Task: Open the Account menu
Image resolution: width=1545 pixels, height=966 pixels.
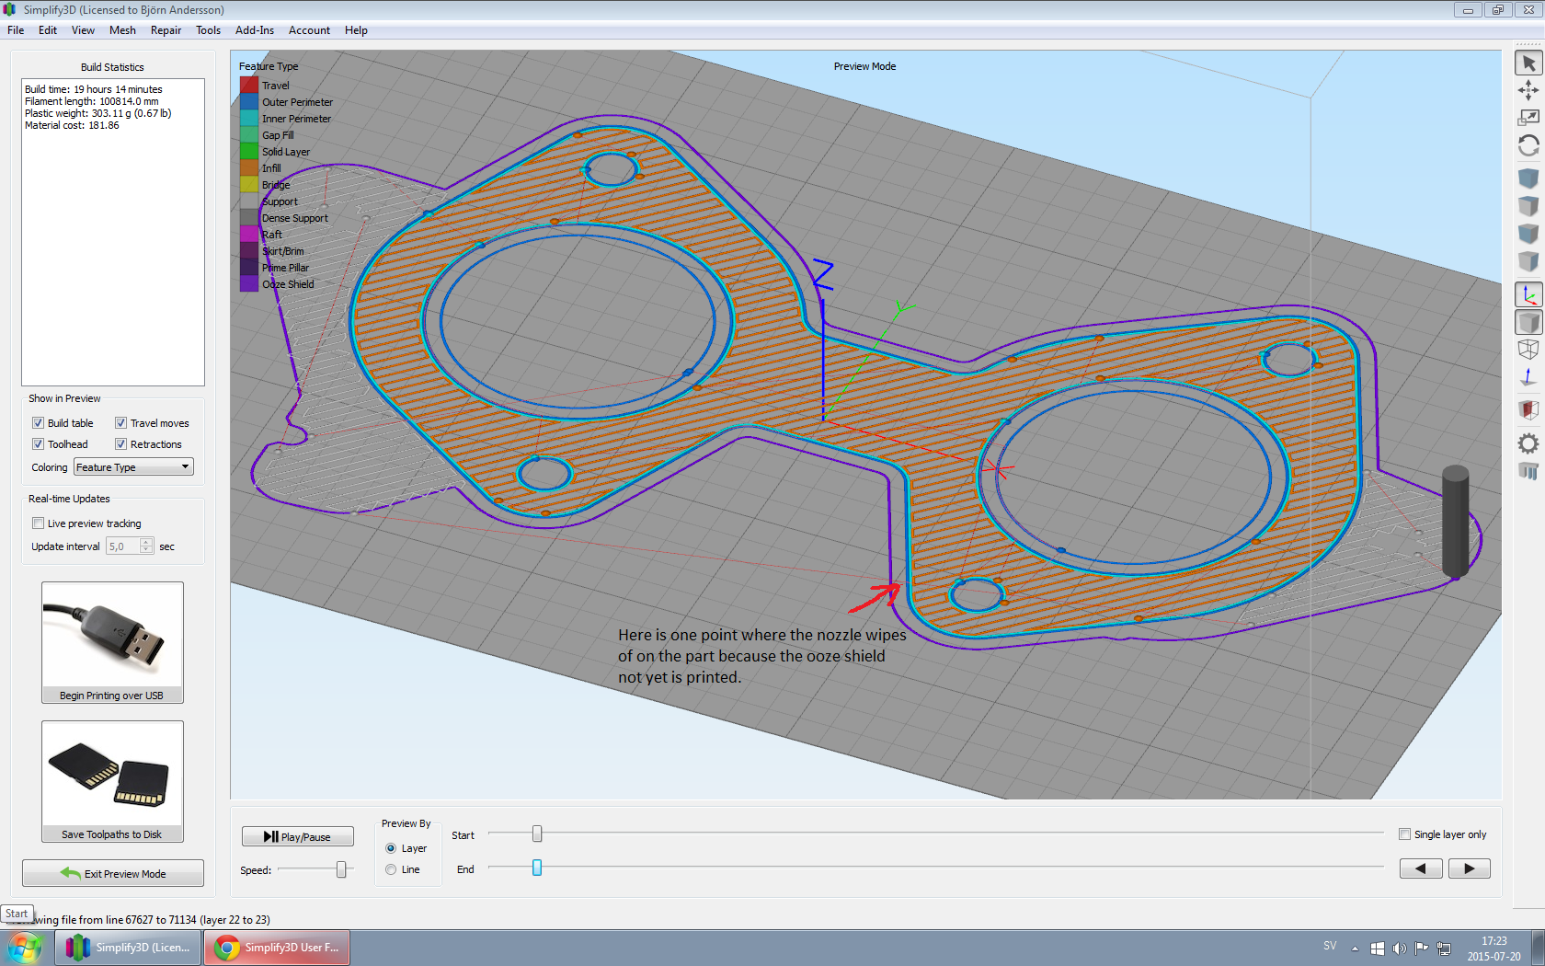Action: (309, 30)
